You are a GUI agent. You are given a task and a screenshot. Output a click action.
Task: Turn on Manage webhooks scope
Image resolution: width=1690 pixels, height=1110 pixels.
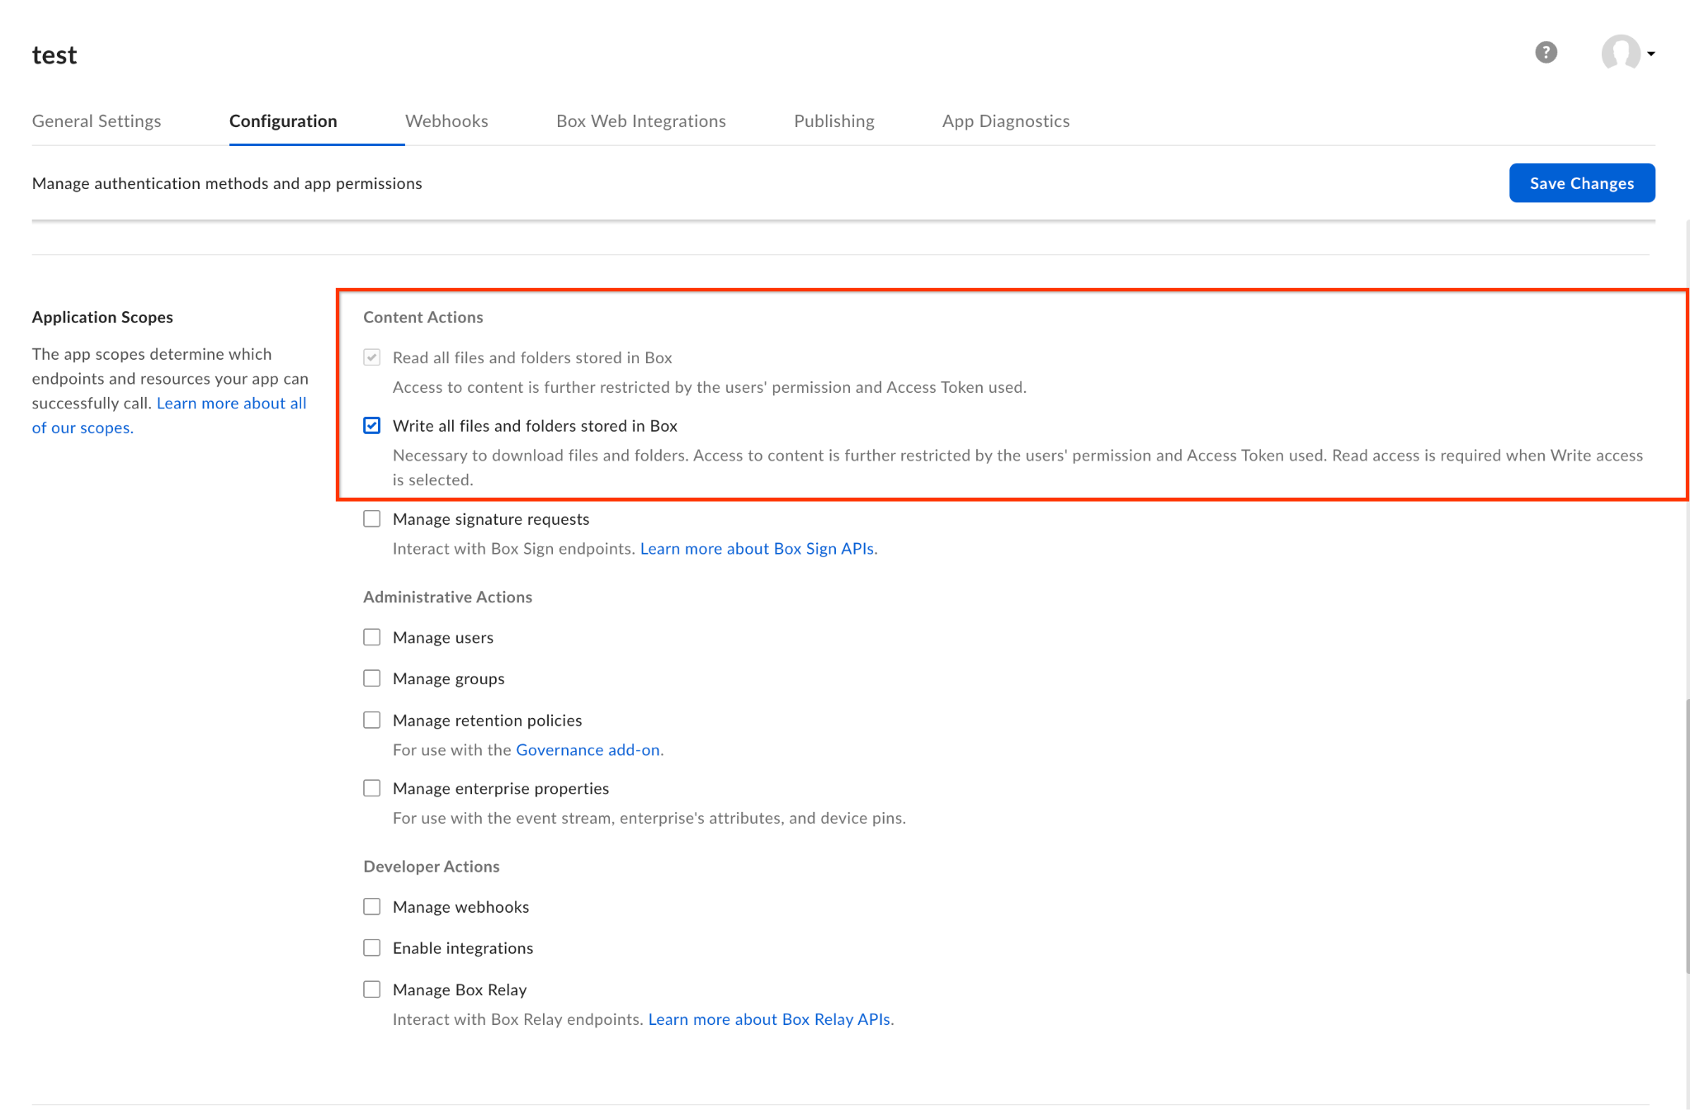click(x=372, y=907)
